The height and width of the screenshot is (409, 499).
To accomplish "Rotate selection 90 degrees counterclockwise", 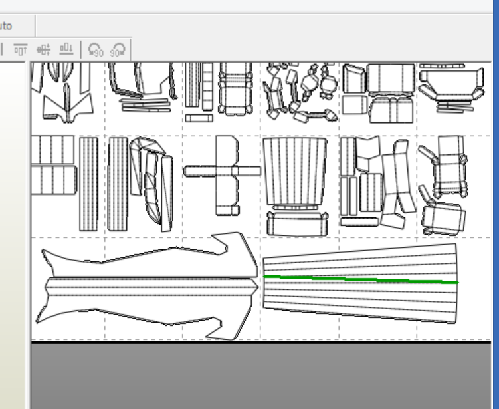I will coord(96,50).
